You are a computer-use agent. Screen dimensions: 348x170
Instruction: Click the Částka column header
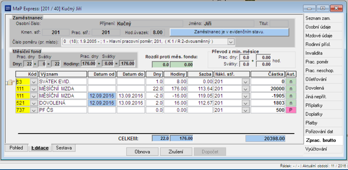(268, 74)
